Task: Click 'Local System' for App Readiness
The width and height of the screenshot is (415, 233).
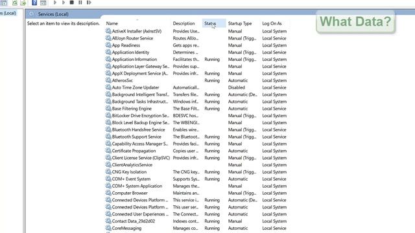Action: [274, 45]
